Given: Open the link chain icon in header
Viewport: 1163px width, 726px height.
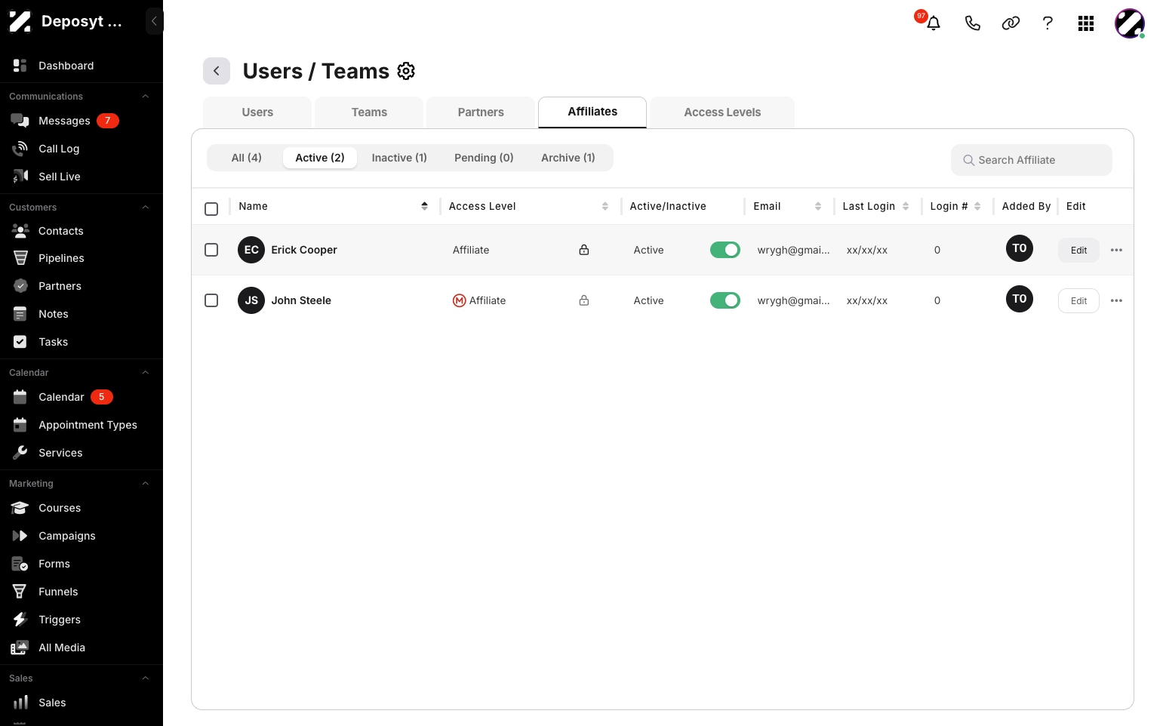Looking at the screenshot, I should pyautogui.click(x=1011, y=23).
